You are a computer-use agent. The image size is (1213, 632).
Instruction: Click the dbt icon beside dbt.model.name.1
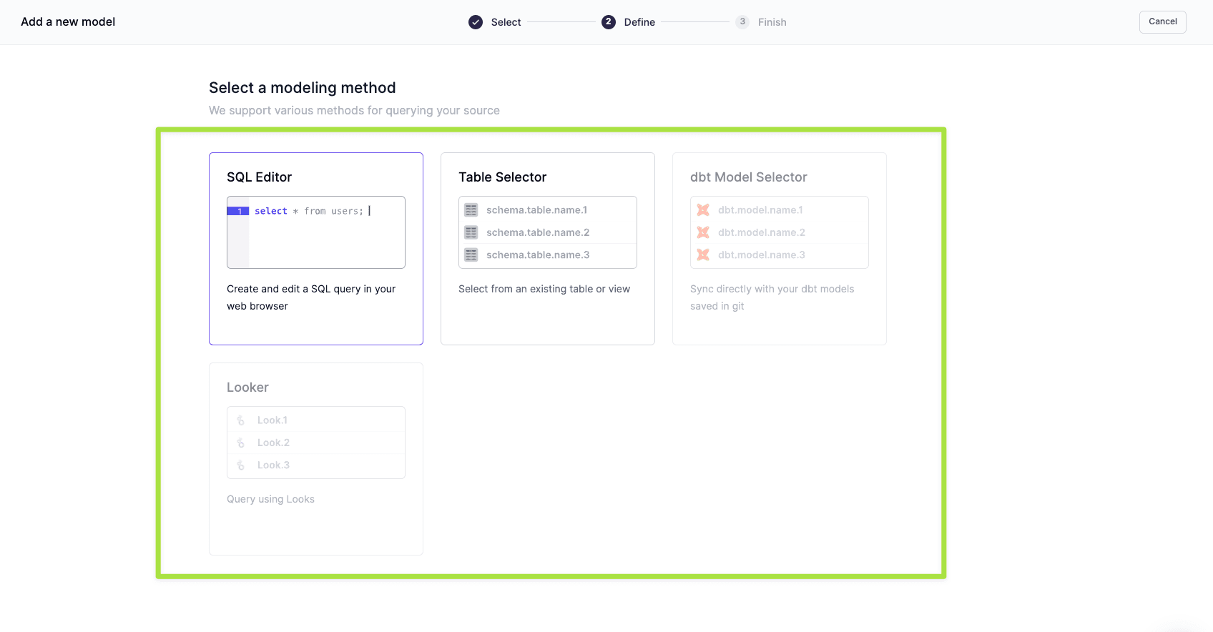click(x=703, y=210)
